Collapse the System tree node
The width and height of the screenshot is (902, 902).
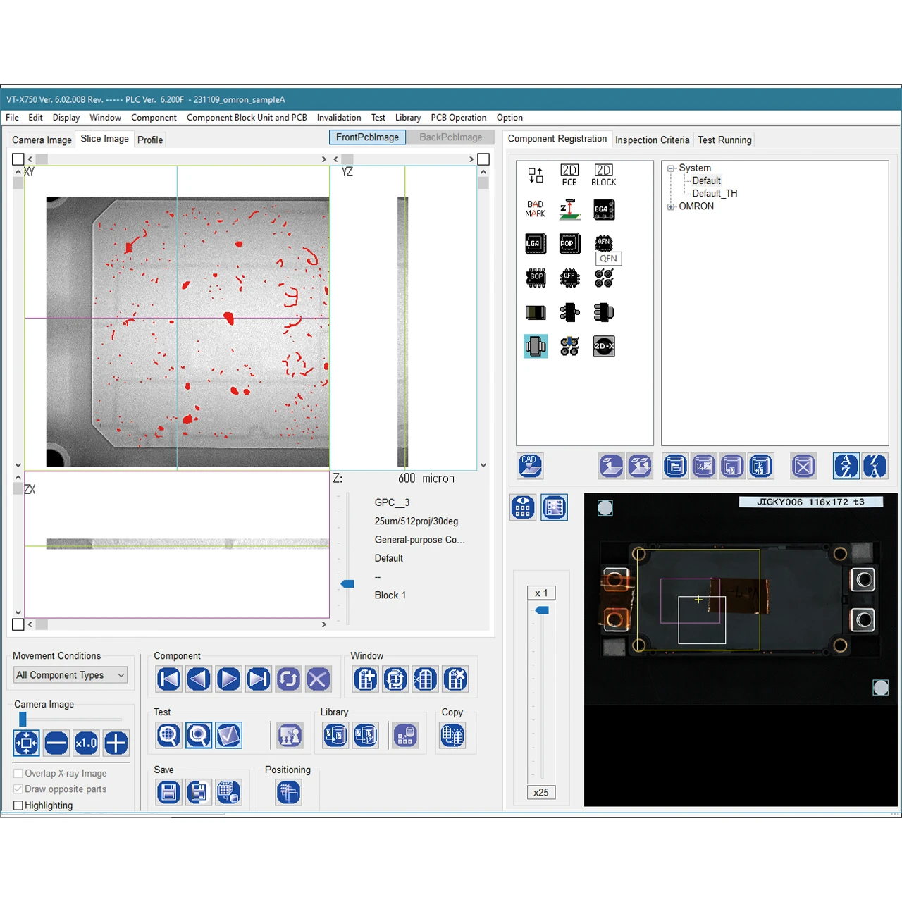671,168
